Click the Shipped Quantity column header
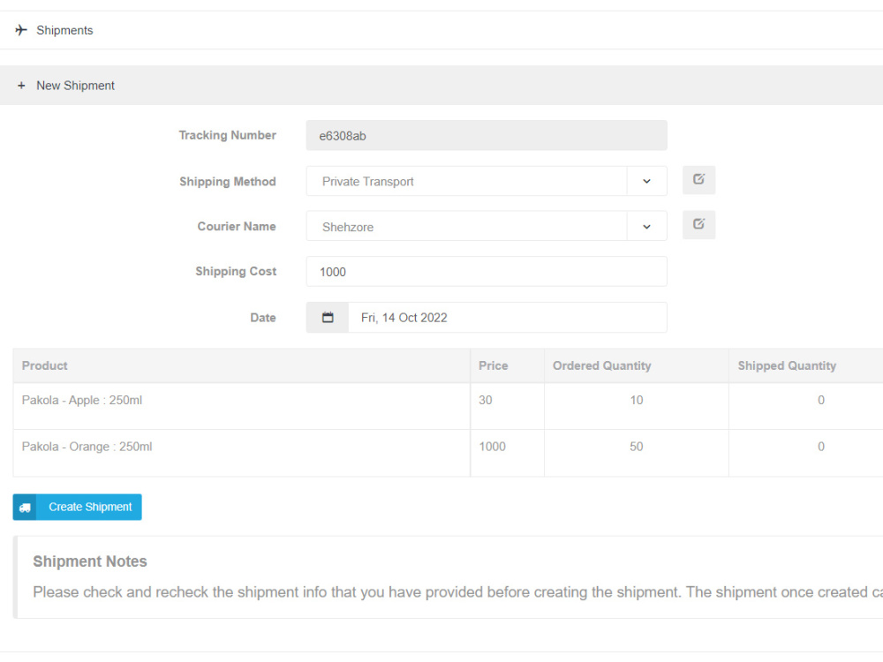 point(787,365)
